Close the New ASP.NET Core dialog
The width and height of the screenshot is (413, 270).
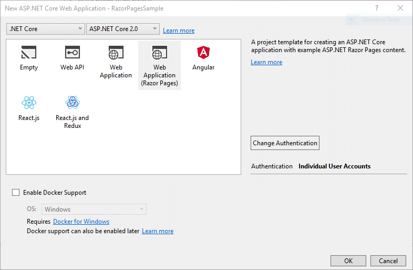tap(400, 8)
